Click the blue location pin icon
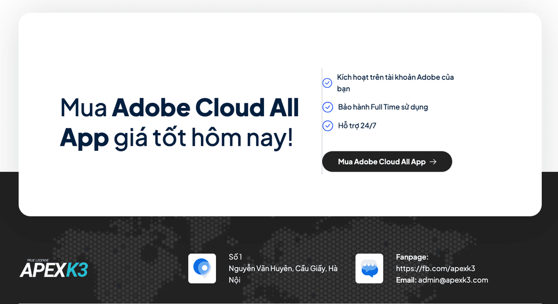 202,268
